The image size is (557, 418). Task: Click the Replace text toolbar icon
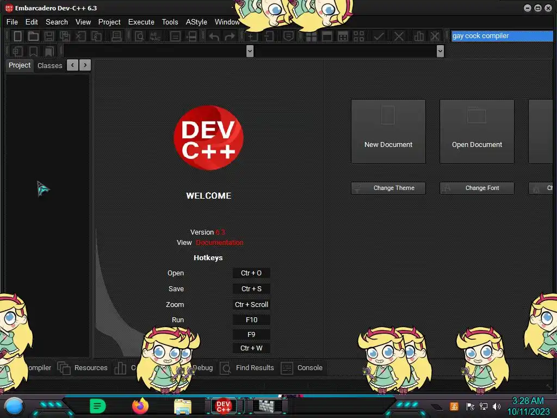coord(155,36)
